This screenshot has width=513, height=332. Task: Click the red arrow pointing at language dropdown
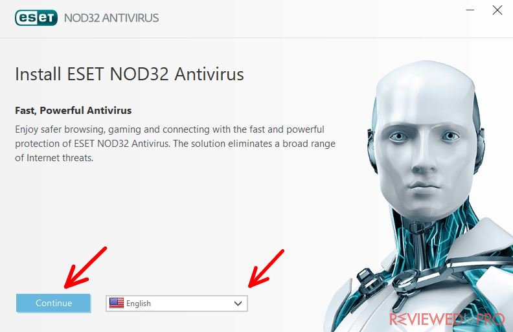pos(266,269)
